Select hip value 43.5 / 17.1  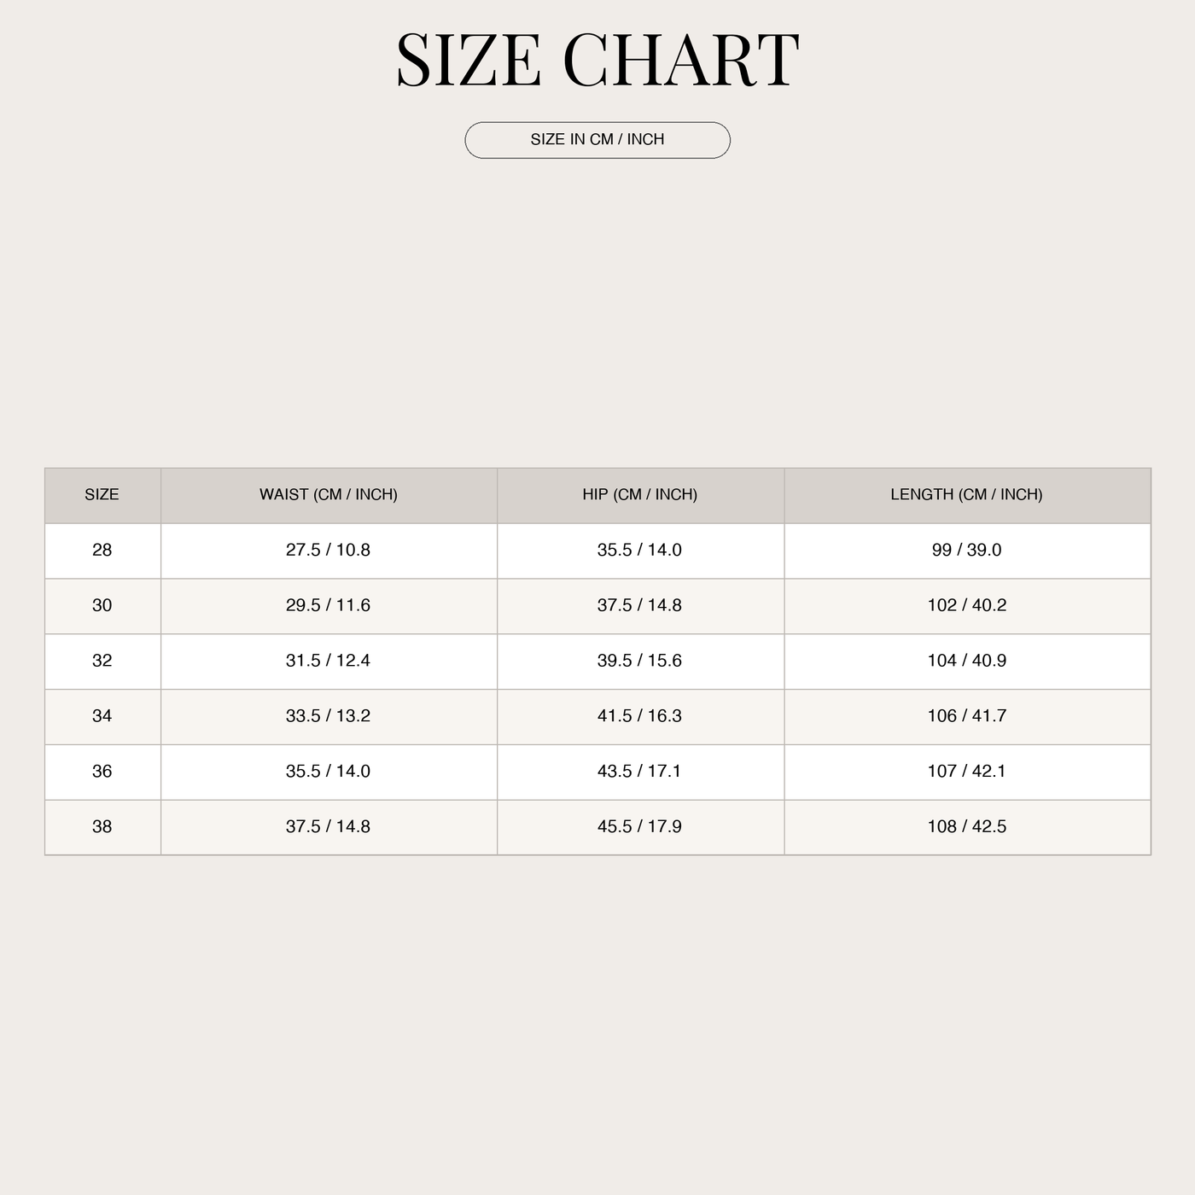[x=640, y=772]
